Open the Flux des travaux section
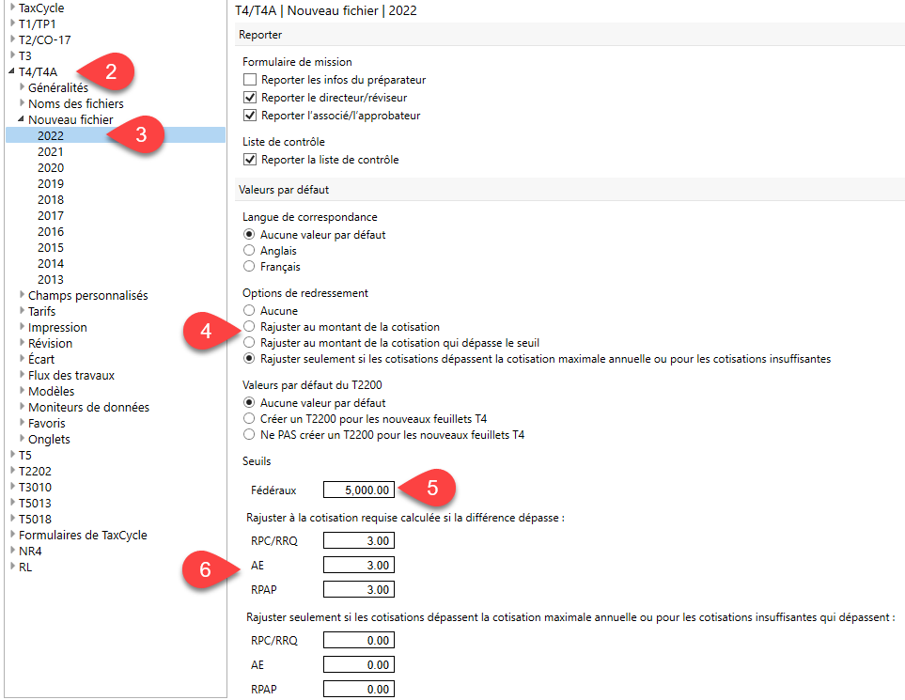Viewport: 905px width, 700px height. [71, 375]
